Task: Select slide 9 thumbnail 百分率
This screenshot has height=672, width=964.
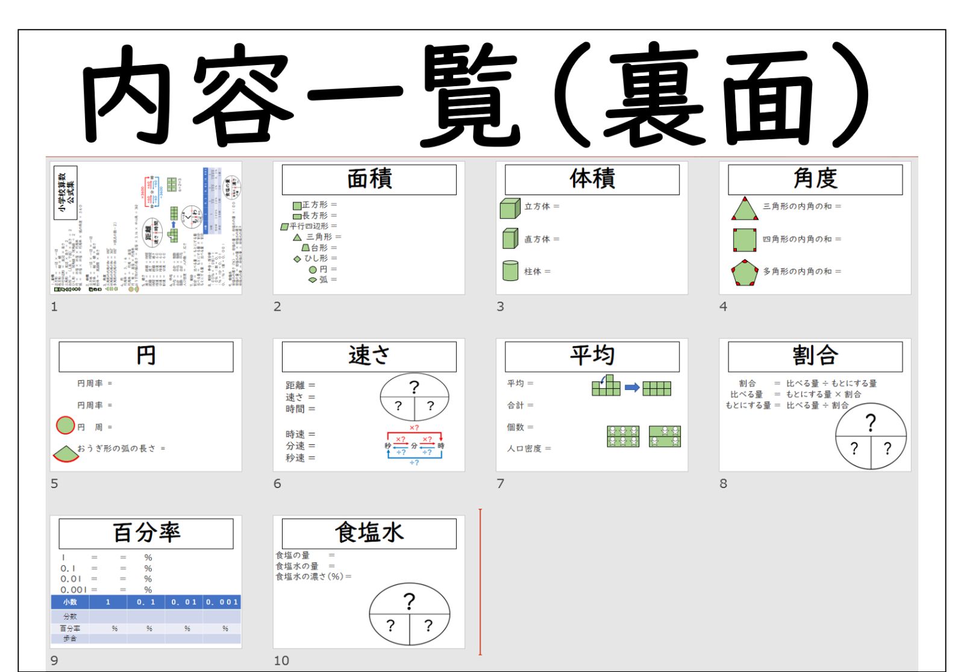Action: [146, 582]
